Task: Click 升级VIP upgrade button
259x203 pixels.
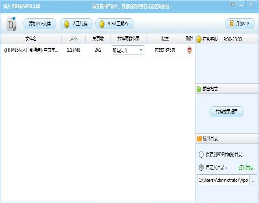Action: 240,24
